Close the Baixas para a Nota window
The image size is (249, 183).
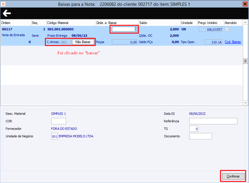point(245,4)
